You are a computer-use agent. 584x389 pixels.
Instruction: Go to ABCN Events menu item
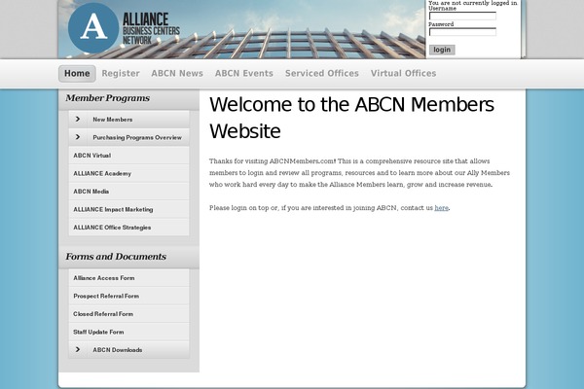click(x=244, y=73)
